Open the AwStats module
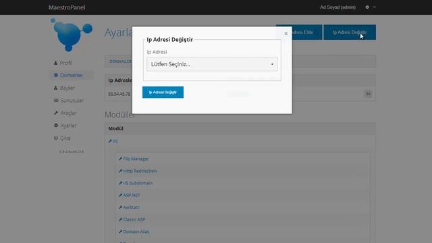The width and height of the screenshot is (432, 243). coord(131,207)
